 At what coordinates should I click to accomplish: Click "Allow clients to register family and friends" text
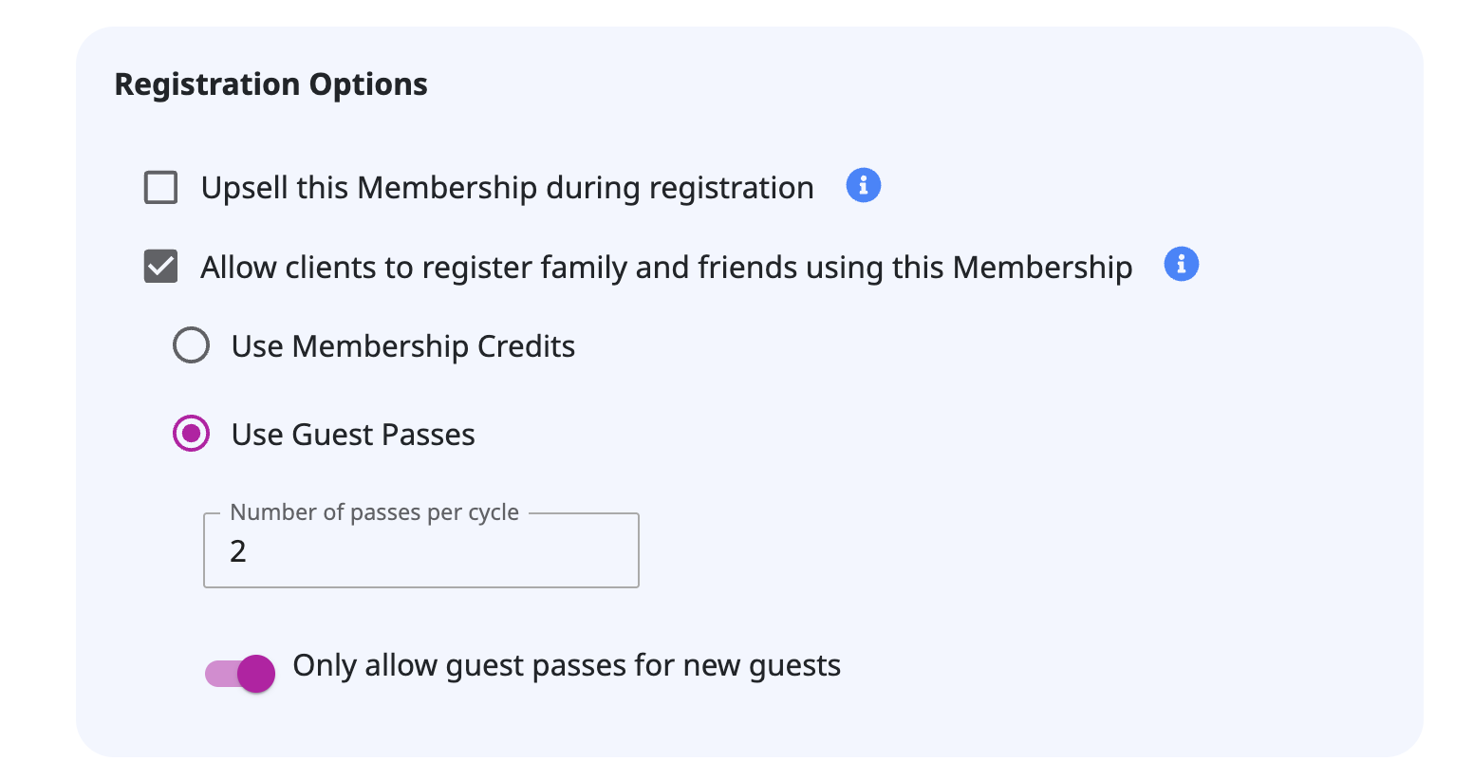click(x=665, y=268)
